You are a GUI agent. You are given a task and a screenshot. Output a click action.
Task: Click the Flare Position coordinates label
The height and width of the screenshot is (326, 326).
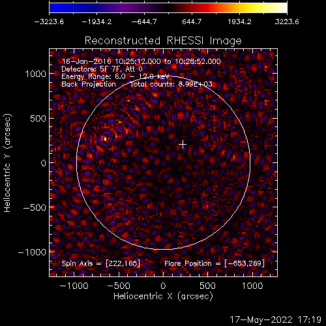coord(215,263)
